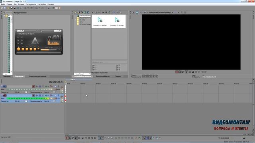Switch to the Генераторы мультимедиа tab
The height and width of the screenshot is (143, 255).
37,76
